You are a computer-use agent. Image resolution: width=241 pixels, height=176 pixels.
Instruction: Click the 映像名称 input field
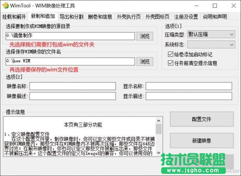[x=72, y=86]
